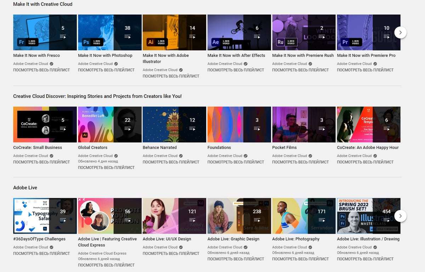The height and width of the screenshot is (272, 425).
Task: Click playlist icon on Global Creators thumbnail
Action: [x=127, y=129]
